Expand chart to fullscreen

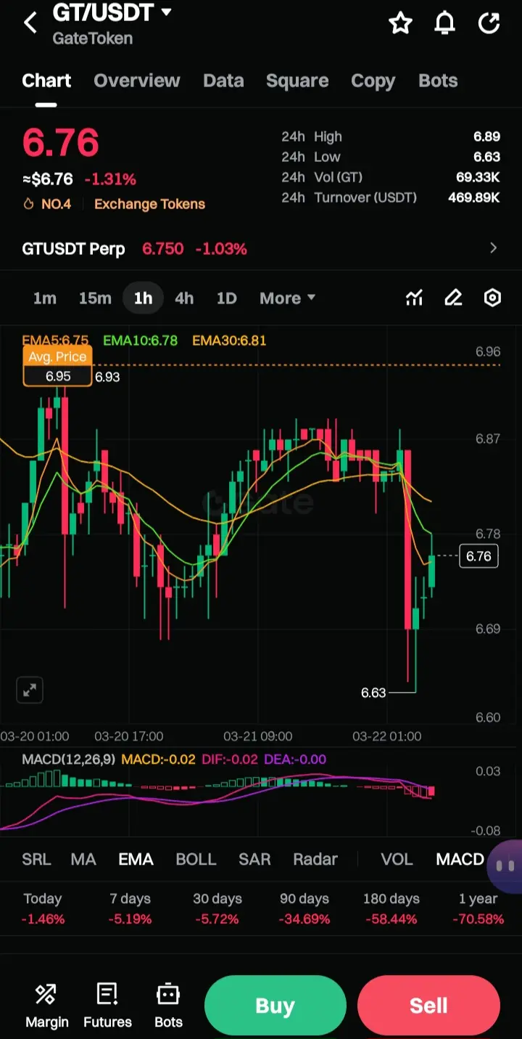pos(30,690)
